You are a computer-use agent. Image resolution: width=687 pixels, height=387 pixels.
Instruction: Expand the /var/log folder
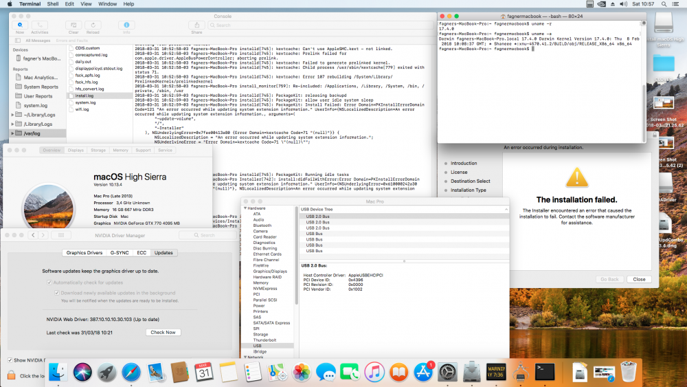pyautogui.click(x=12, y=133)
